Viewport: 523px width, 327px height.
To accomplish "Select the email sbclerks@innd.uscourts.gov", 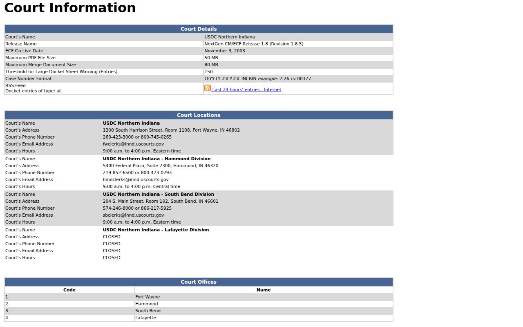I will click(x=133, y=215).
